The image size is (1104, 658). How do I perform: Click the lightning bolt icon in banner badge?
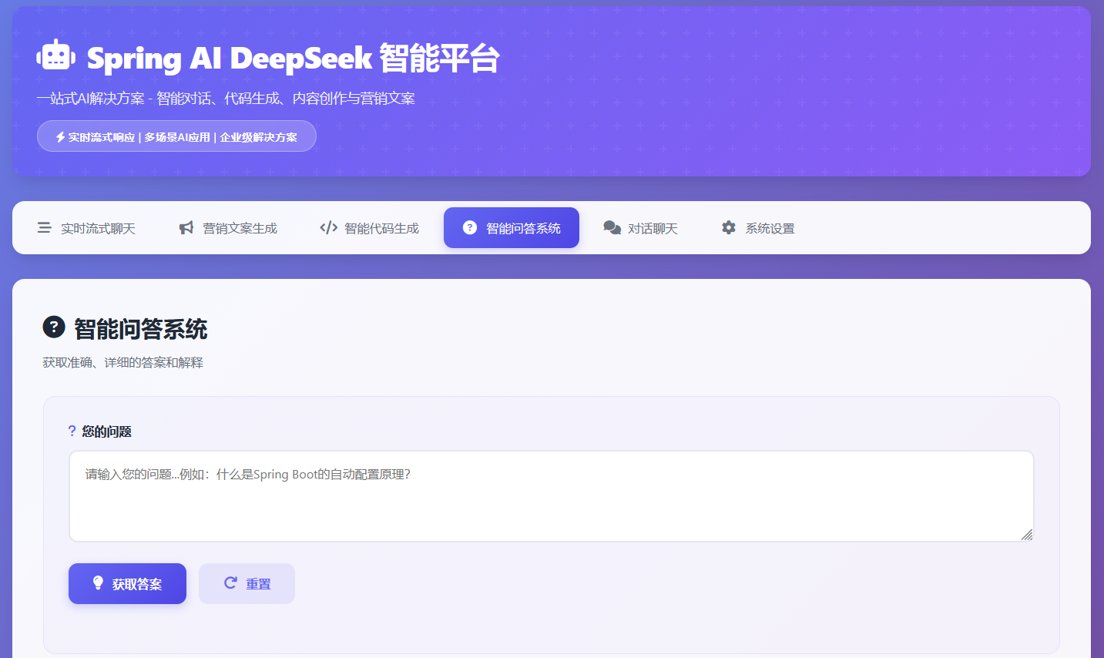pyautogui.click(x=60, y=137)
